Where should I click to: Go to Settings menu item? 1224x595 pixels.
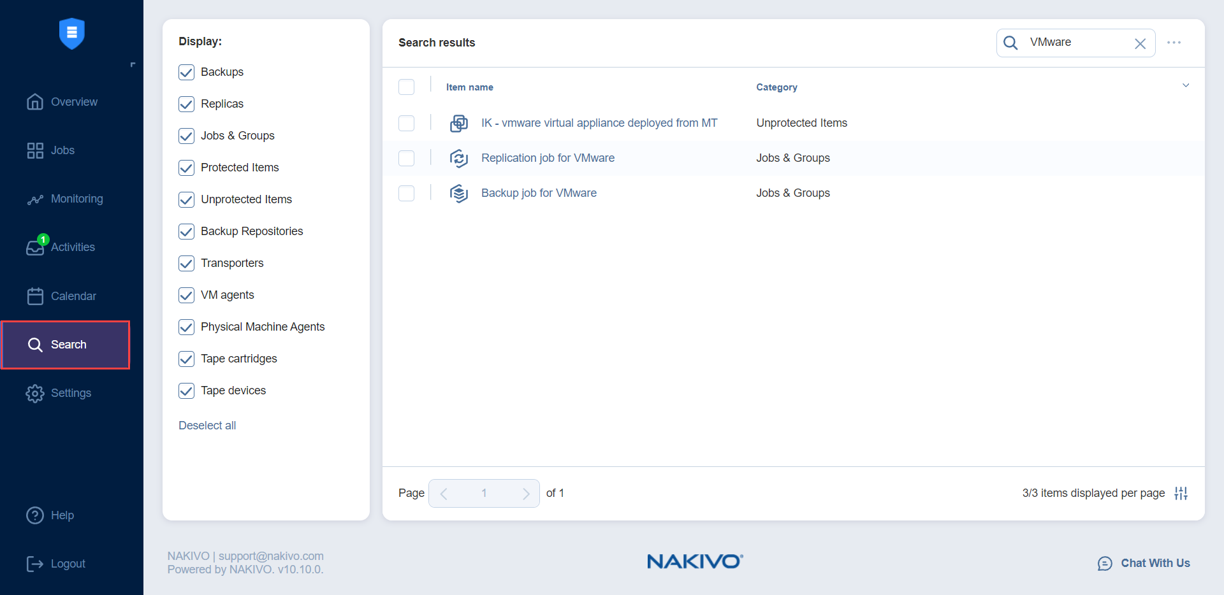click(71, 393)
